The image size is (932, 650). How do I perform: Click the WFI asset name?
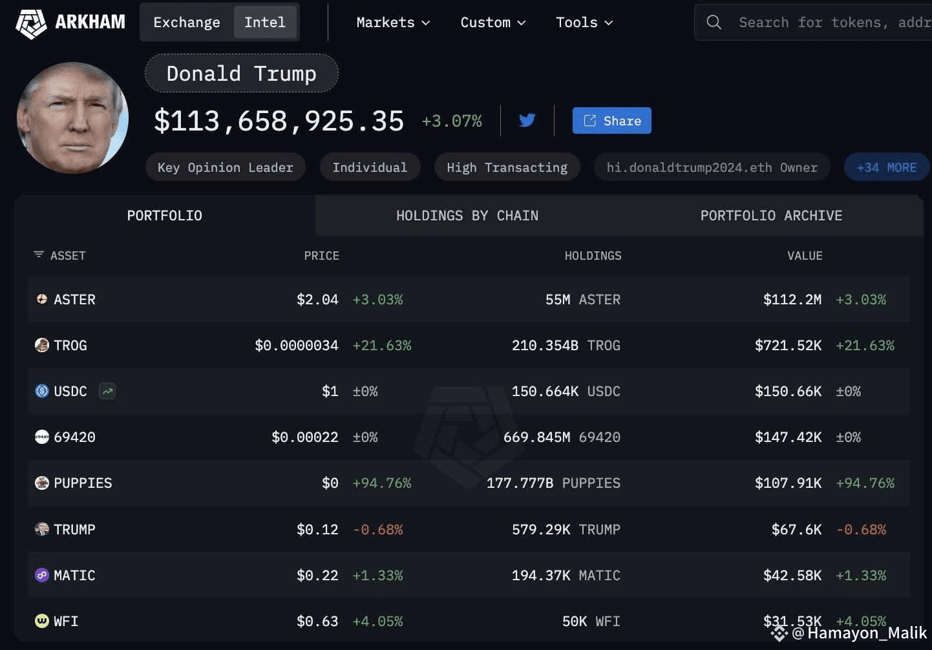tap(66, 621)
